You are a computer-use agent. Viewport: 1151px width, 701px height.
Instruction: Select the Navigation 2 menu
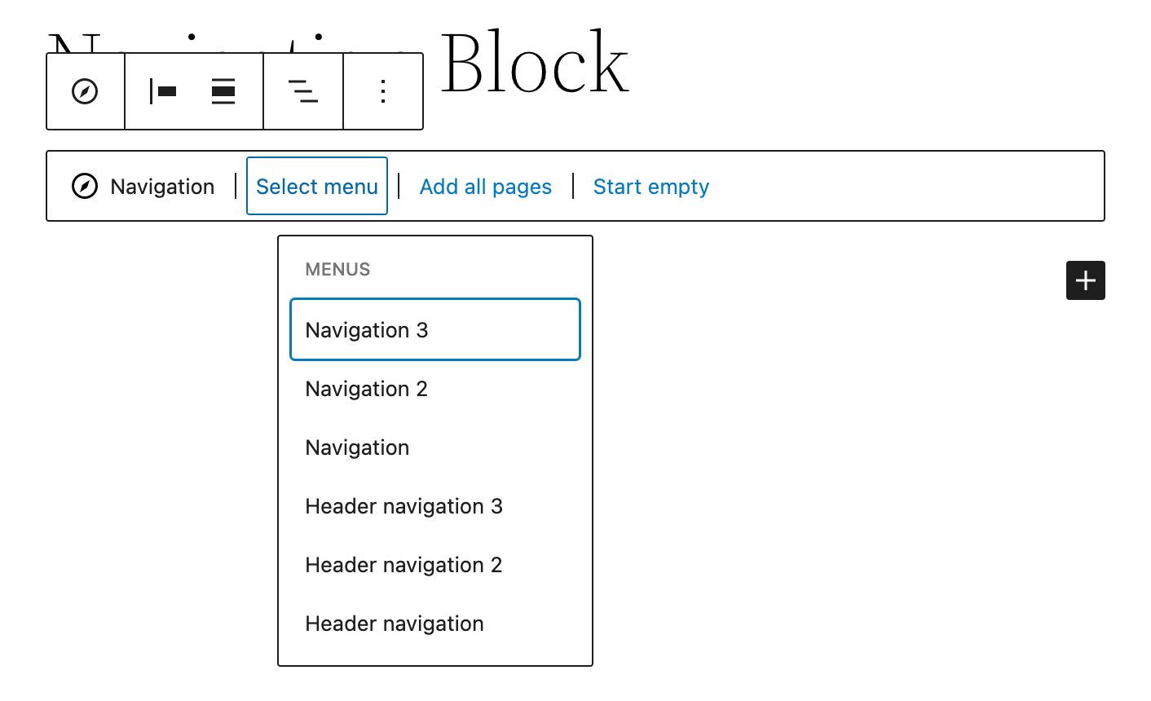[367, 389]
